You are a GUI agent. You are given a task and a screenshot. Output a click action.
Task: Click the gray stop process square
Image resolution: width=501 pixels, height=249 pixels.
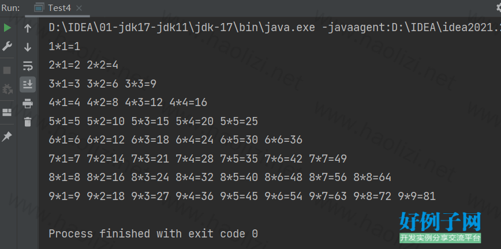8,70
